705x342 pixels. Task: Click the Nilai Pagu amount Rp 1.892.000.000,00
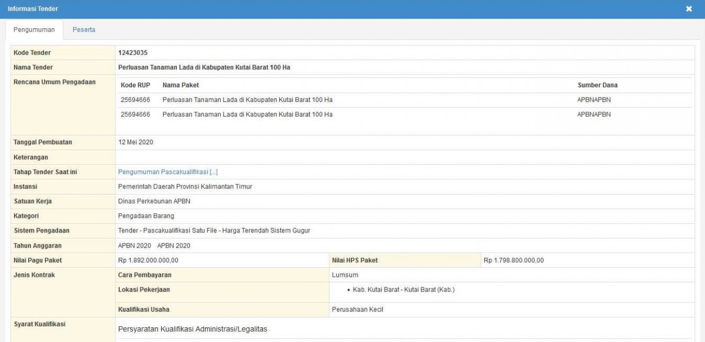point(148,260)
